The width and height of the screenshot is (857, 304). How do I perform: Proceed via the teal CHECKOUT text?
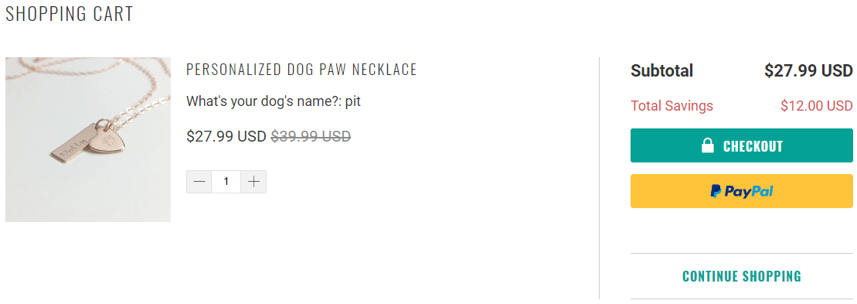(753, 146)
